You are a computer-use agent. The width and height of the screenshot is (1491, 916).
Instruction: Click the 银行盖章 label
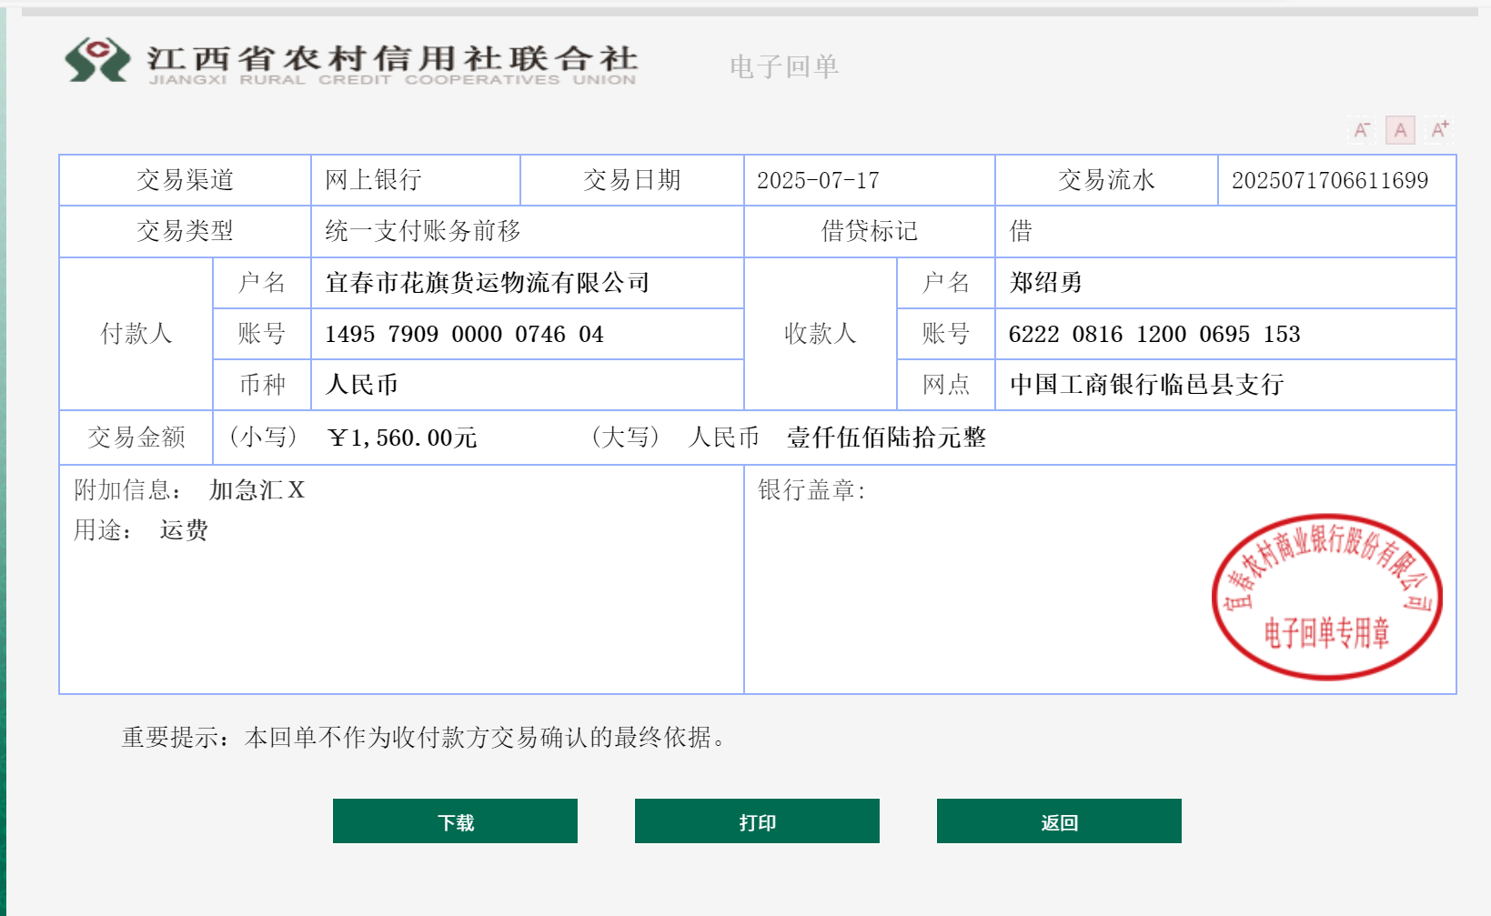pos(811,490)
